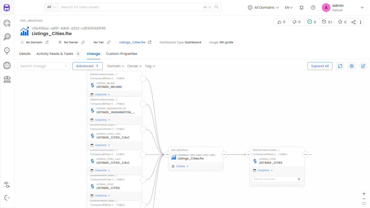
Task: Open the All Domains dropdown
Action: pos(264,7)
